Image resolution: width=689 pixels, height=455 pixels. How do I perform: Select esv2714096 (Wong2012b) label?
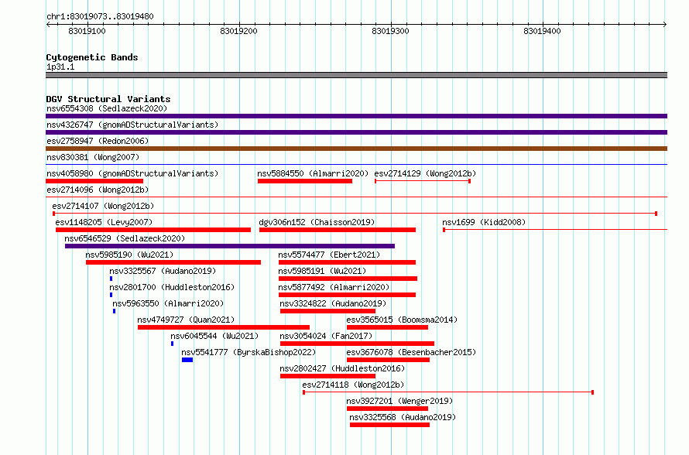[98, 190]
